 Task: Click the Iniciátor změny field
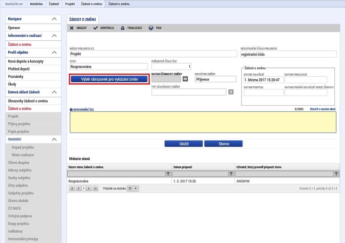[215, 79]
